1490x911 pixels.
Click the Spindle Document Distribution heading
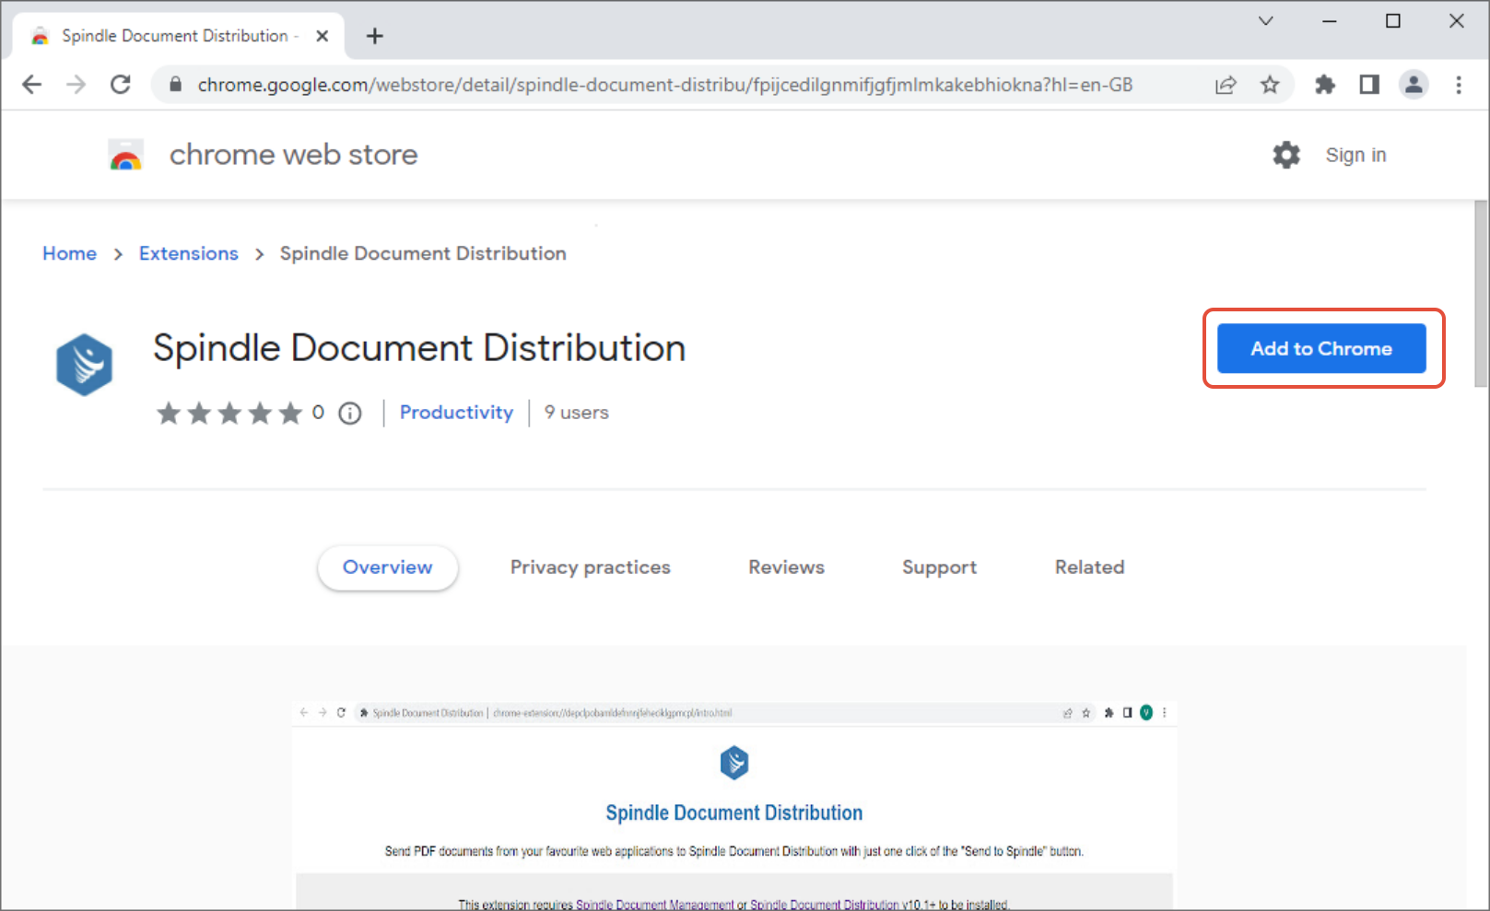[419, 348]
